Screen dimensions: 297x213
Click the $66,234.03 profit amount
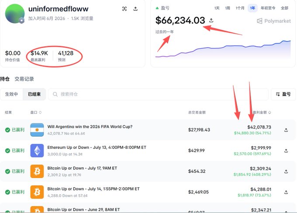click(x=180, y=20)
